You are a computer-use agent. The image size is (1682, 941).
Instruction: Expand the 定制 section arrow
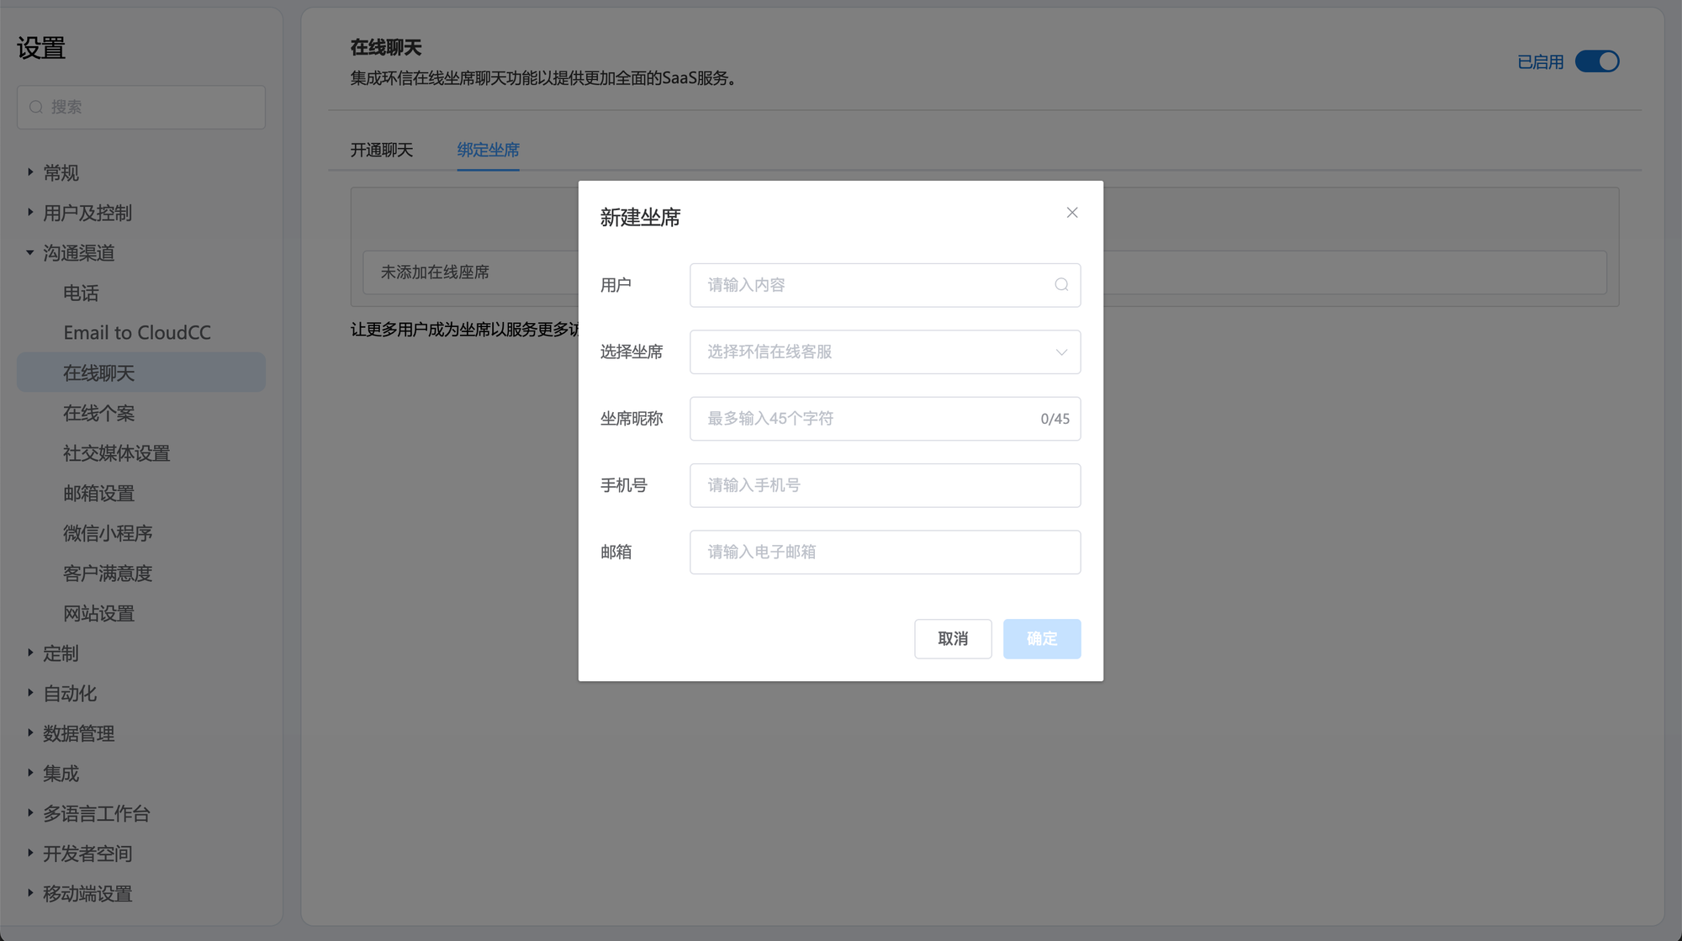[30, 653]
